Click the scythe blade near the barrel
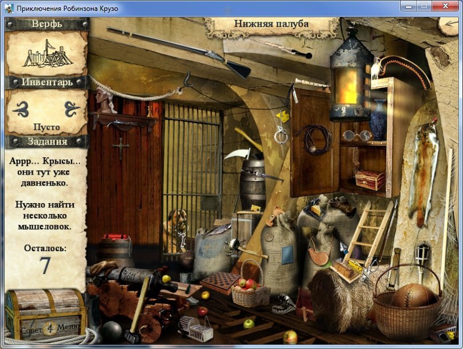The image size is (463, 349). pos(237,154)
